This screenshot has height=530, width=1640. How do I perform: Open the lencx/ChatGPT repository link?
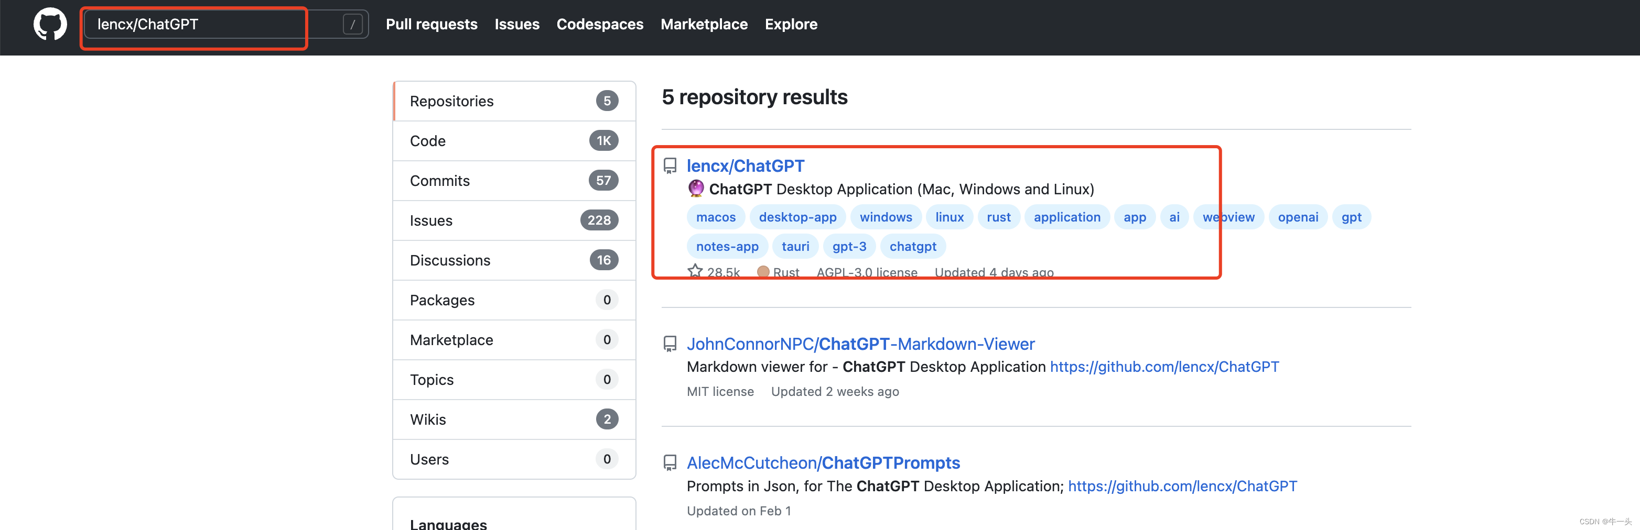(x=746, y=166)
